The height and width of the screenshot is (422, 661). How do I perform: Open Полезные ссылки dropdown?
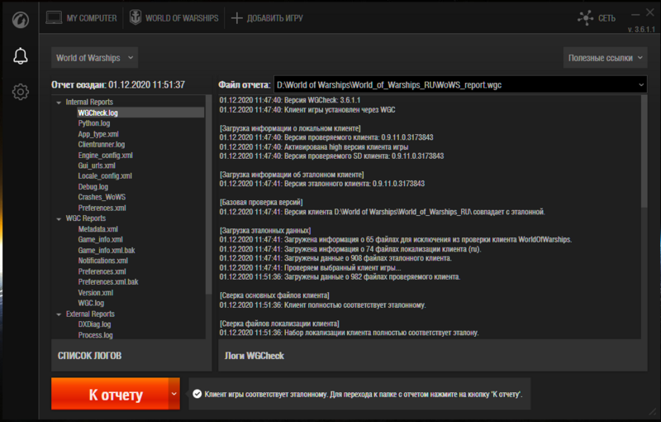click(605, 58)
